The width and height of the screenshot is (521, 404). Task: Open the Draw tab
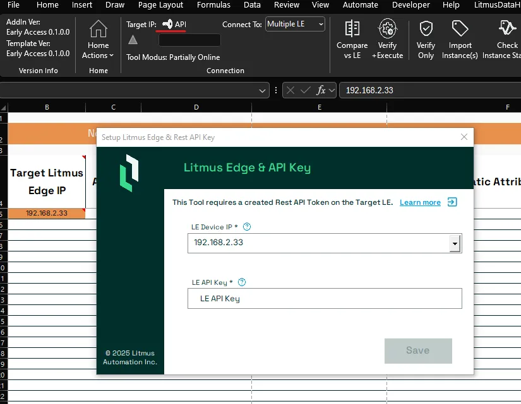(x=115, y=5)
